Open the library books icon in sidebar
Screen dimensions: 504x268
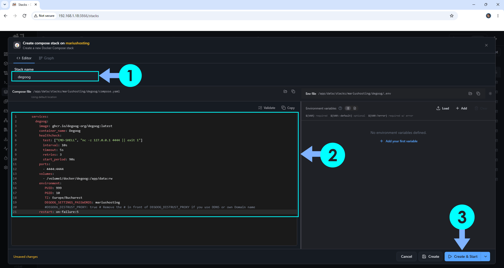click(6, 130)
